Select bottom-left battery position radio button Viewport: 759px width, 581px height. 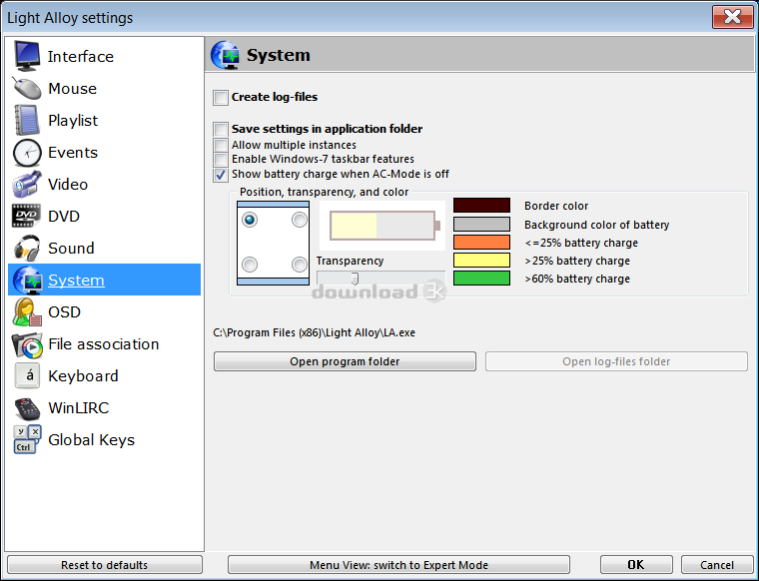point(250,265)
